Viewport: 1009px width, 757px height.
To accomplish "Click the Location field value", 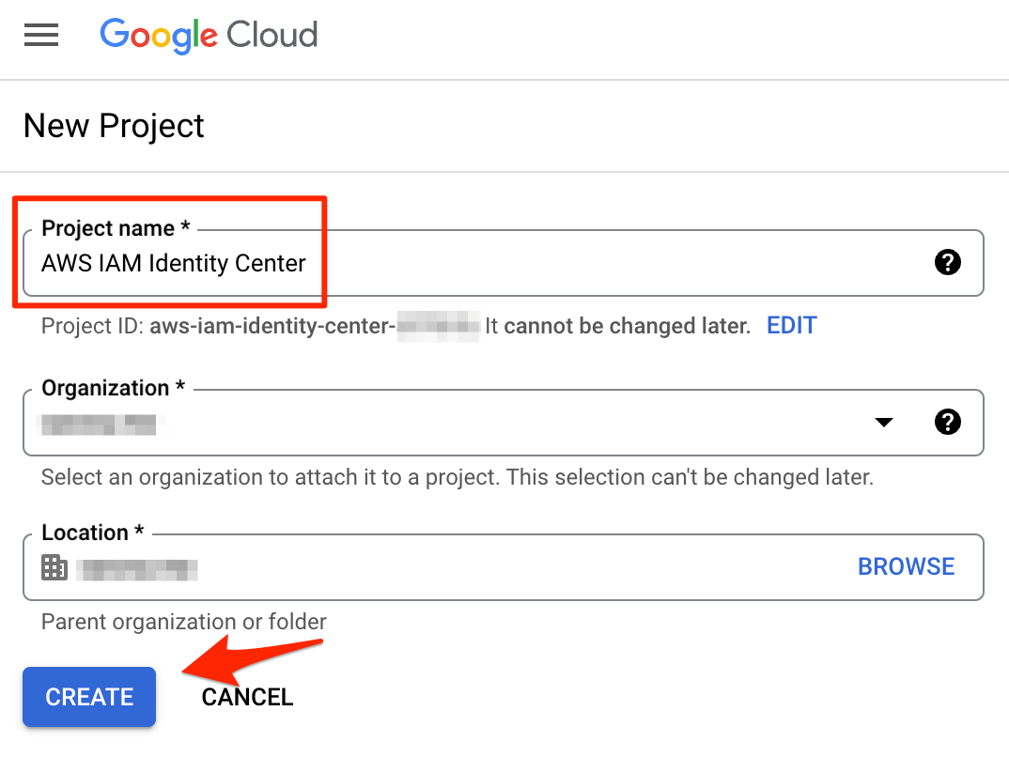I will point(136,570).
